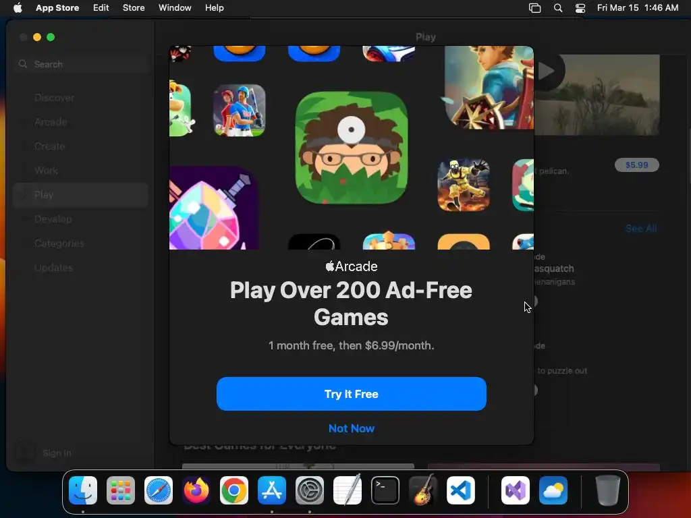Image resolution: width=691 pixels, height=518 pixels.
Task: Select Work in the sidebar
Action: (x=81, y=171)
